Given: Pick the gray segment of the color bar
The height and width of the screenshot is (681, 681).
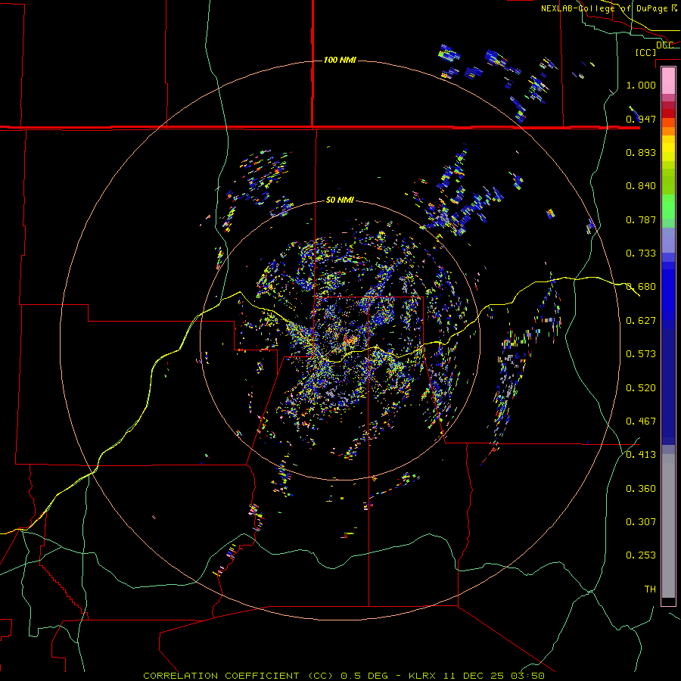Looking at the screenshot, I should click(x=668, y=526).
